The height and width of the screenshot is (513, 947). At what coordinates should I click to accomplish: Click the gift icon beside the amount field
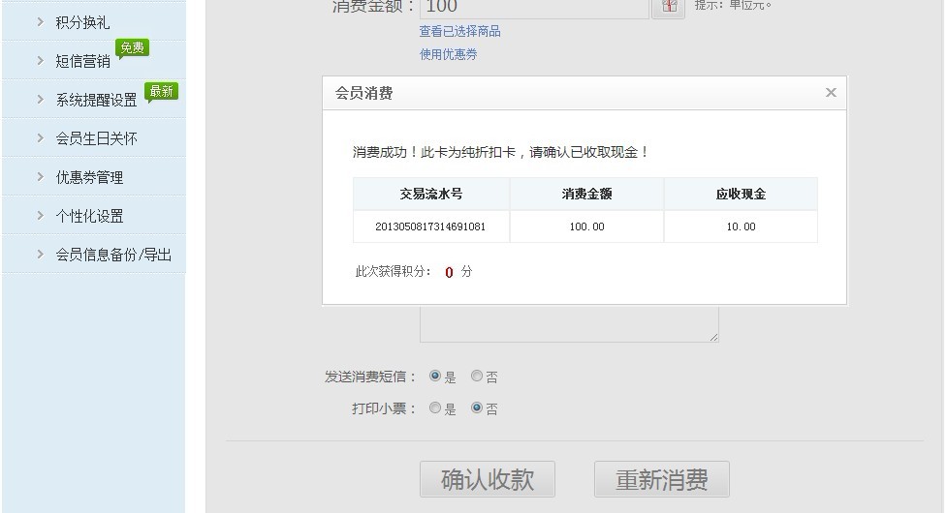coord(668,7)
